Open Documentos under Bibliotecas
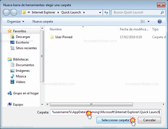Screen dimensions: 168x129 (x=25, y=65)
